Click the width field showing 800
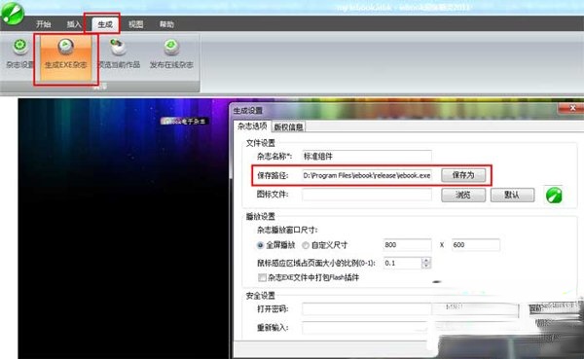 click(x=407, y=244)
